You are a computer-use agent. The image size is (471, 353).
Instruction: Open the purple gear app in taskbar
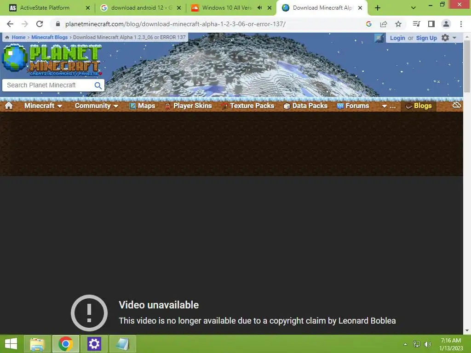tap(94, 344)
